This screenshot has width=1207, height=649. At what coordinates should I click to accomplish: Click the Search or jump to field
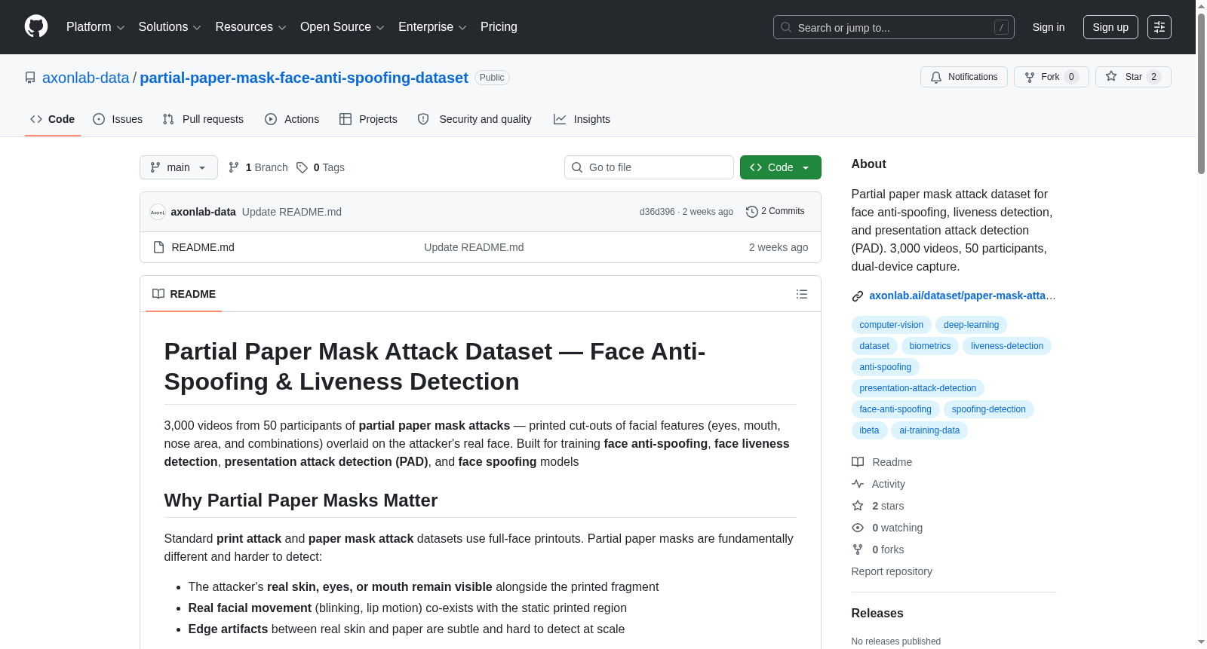coord(894,27)
